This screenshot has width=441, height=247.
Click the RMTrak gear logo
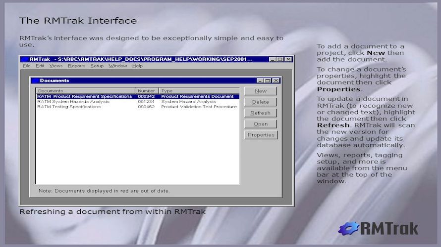point(348,229)
